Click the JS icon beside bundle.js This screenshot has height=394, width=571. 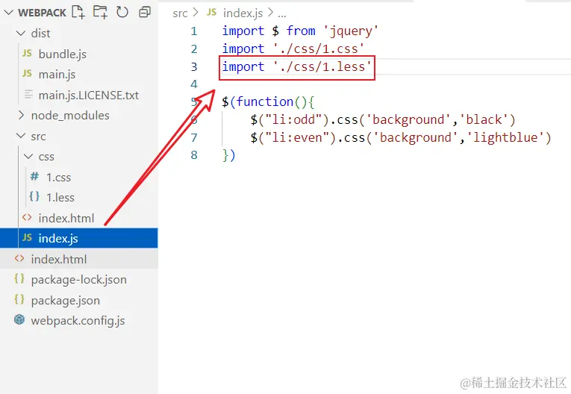coord(27,54)
